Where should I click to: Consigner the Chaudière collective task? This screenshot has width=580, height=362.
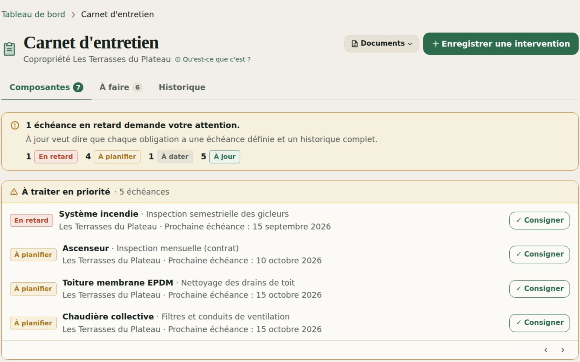(540, 323)
